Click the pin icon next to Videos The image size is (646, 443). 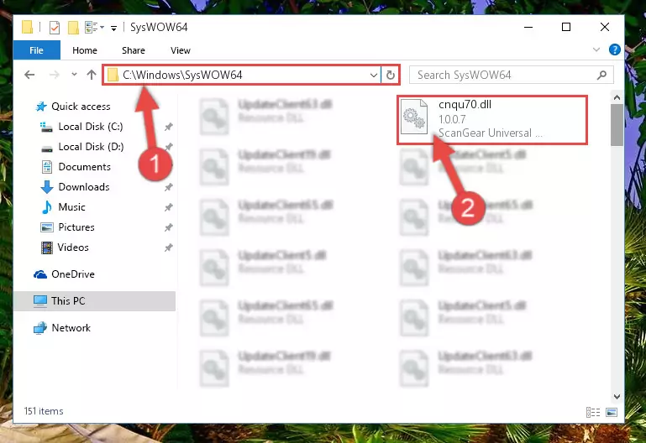point(169,248)
